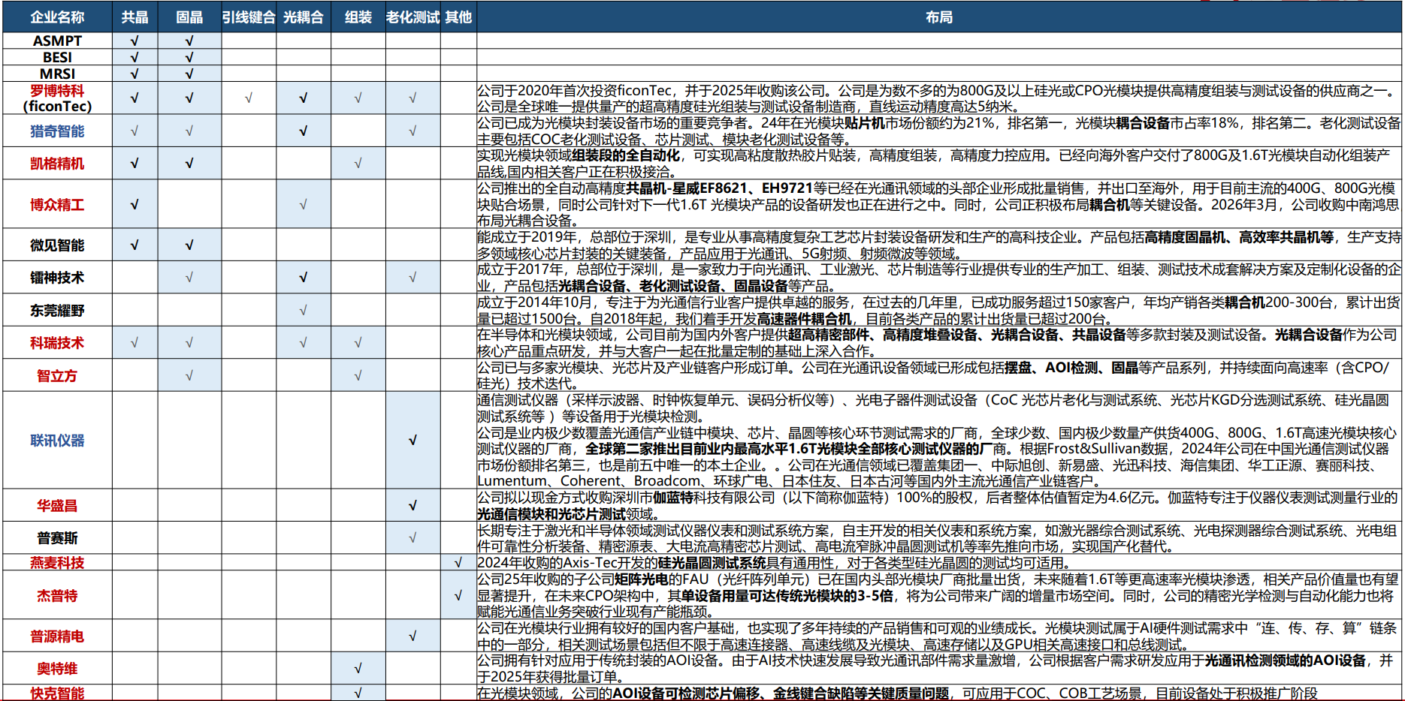Select the 猎奇智能 company name

[x=57, y=131]
